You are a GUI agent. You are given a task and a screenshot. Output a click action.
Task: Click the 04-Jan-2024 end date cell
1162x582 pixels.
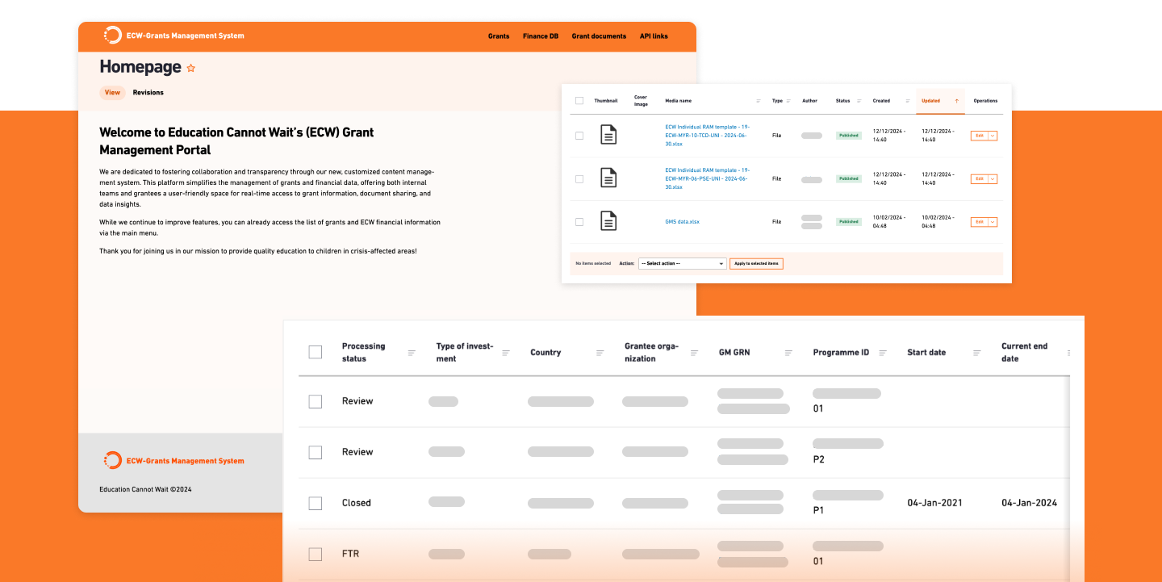(x=1029, y=503)
